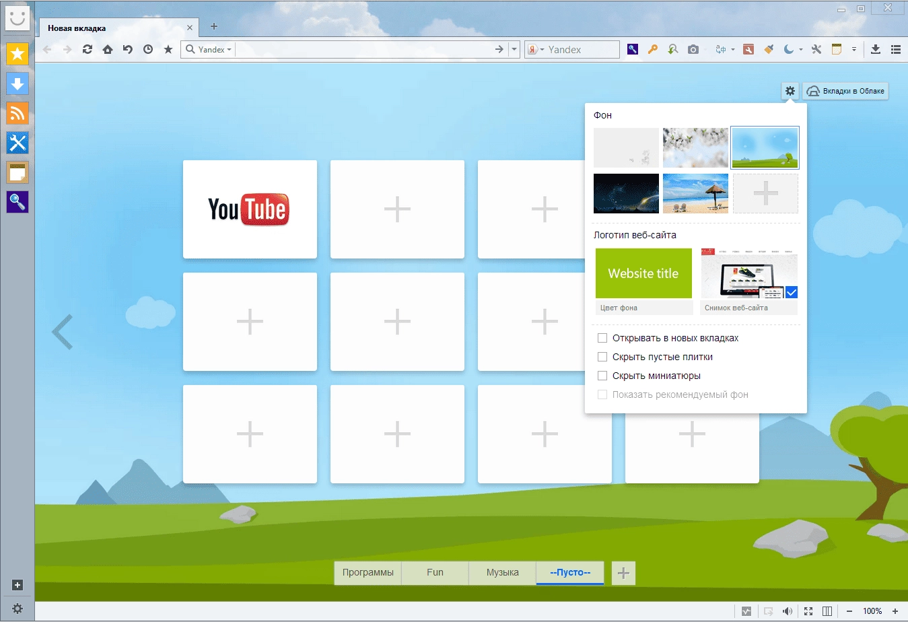Open the Downloads panel in the left sidebar
This screenshot has width=908, height=622.
(18, 83)
